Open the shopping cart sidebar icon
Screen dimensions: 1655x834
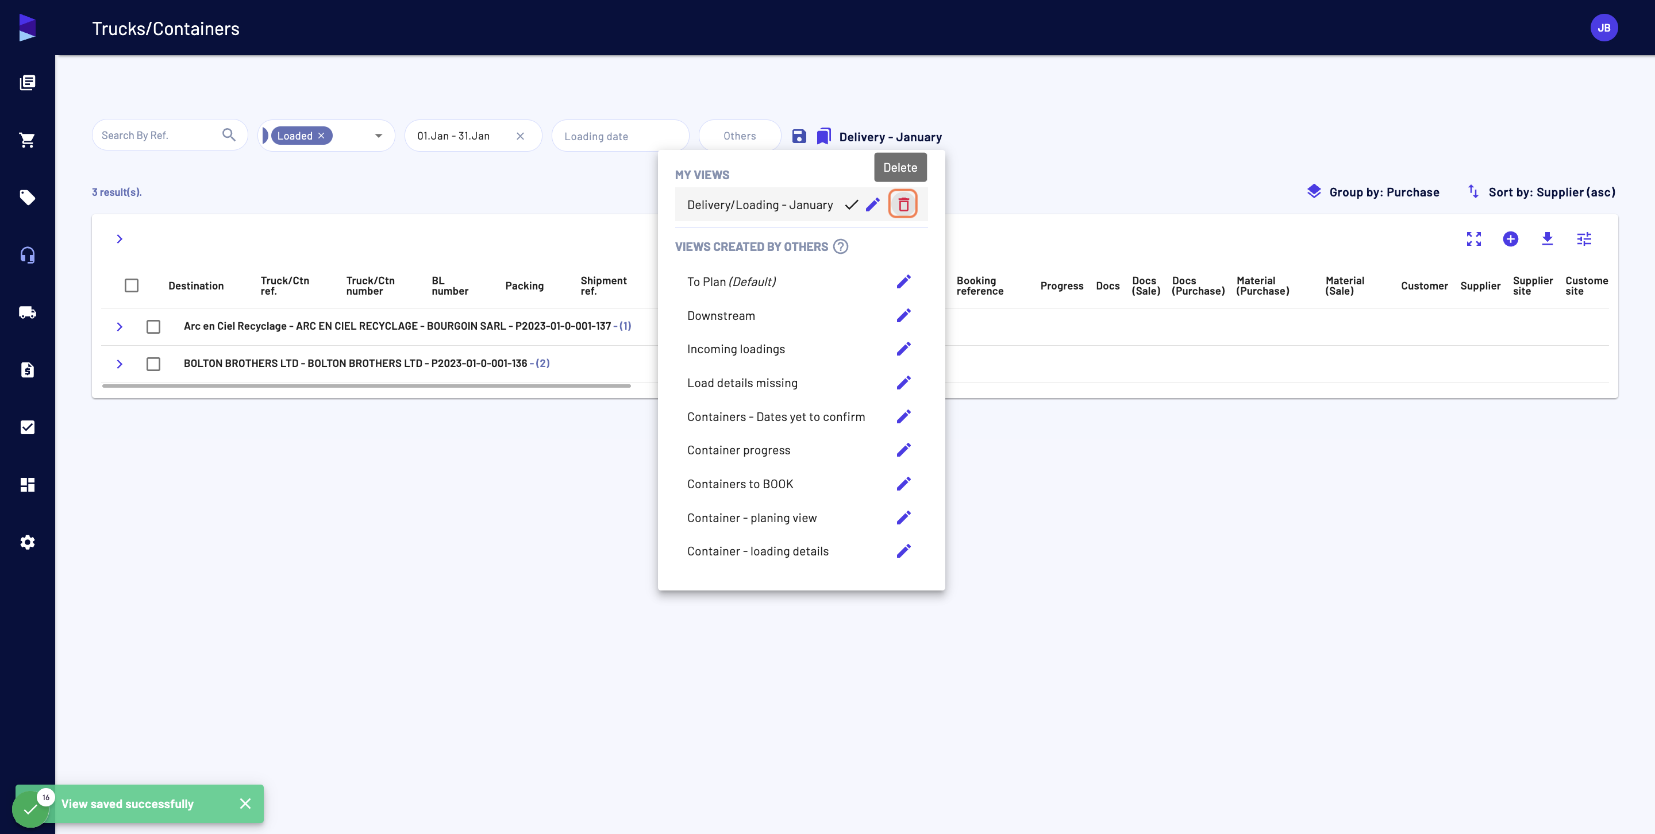27,140
